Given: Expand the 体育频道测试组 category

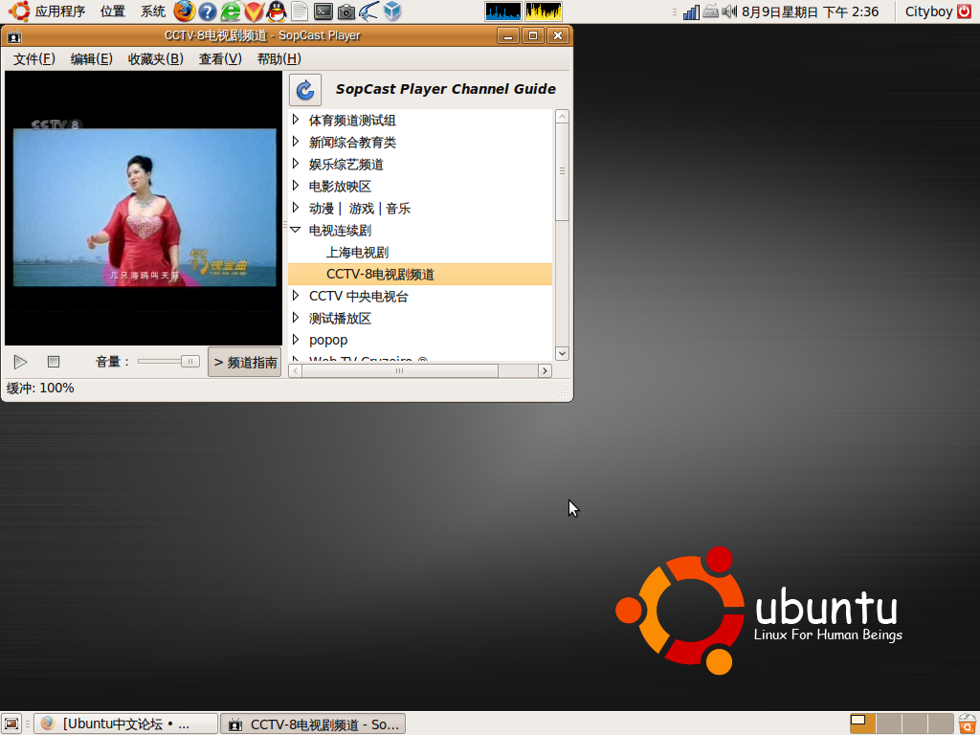Looking at the screenshot, I should [297, 120].
